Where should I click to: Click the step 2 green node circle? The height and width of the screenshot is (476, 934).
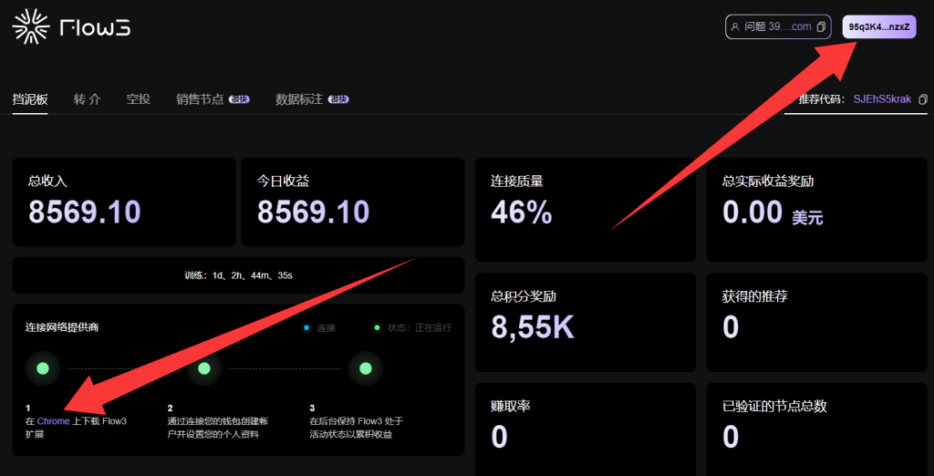pyautogui.click(x=204, y=368)
